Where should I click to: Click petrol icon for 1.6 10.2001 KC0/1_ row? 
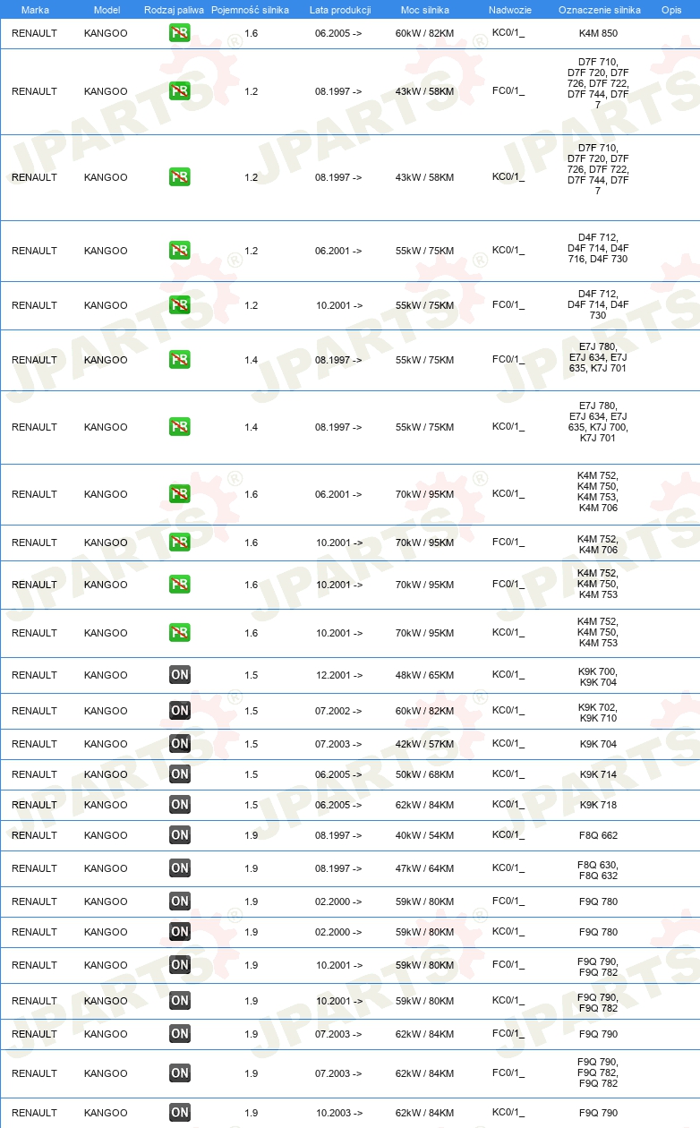(x=180, y=633)
